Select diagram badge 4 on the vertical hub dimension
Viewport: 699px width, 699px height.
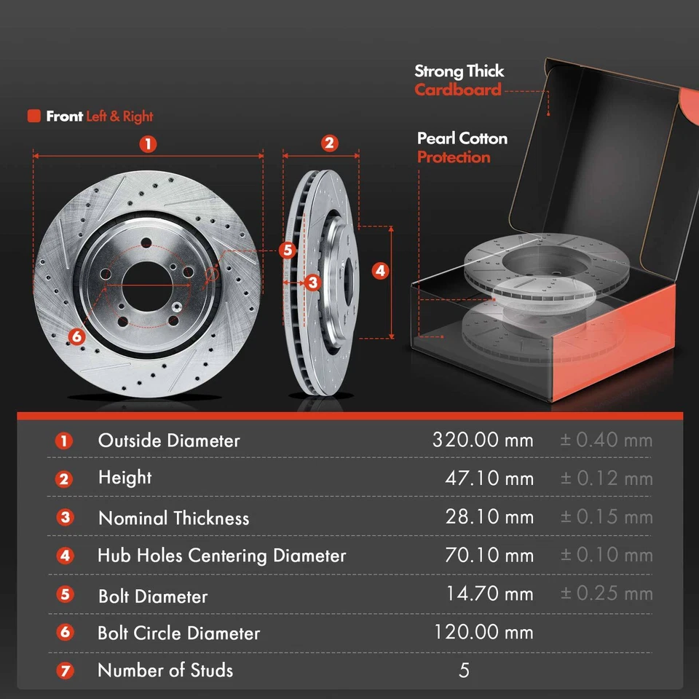click(380, 271)
